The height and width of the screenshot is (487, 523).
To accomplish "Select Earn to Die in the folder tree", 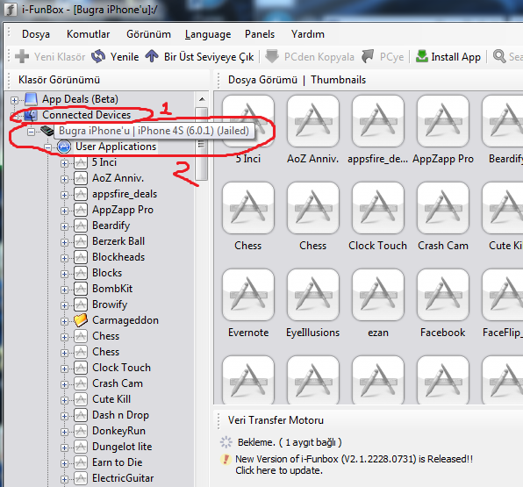I will pos(117,462).
